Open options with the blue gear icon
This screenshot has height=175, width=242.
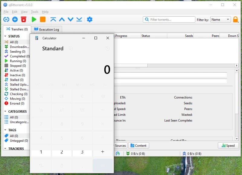[90, 19]
